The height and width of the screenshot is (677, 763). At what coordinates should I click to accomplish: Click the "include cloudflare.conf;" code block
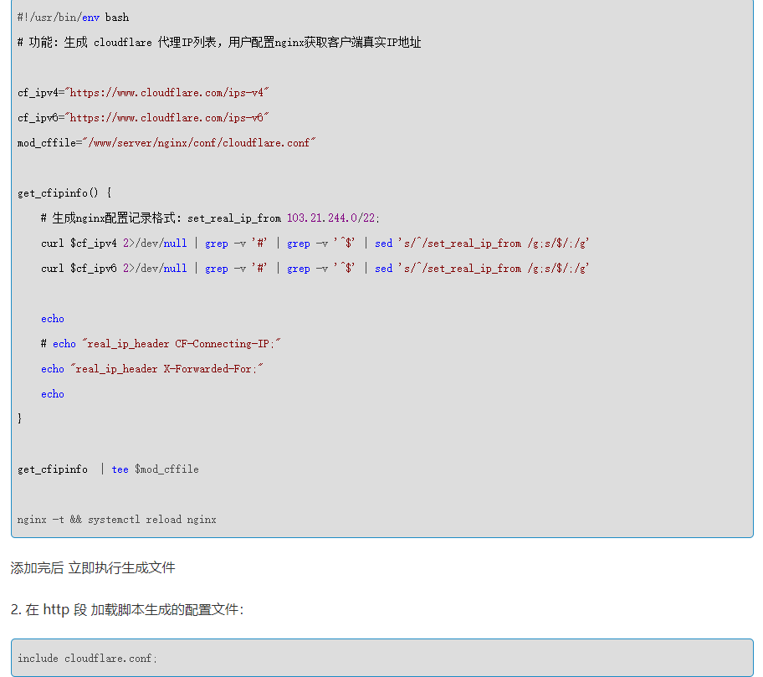(x=87, y=658)
